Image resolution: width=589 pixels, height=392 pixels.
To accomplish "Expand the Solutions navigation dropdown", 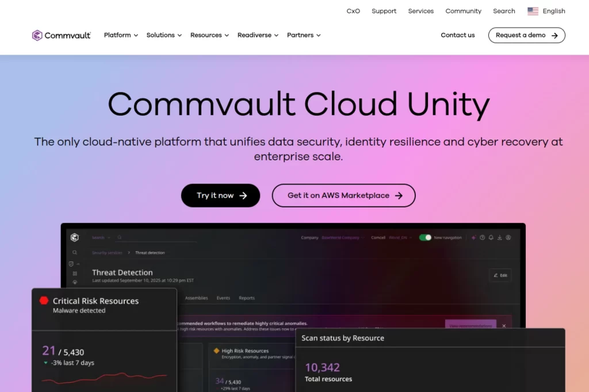I will tap(163, 35).
